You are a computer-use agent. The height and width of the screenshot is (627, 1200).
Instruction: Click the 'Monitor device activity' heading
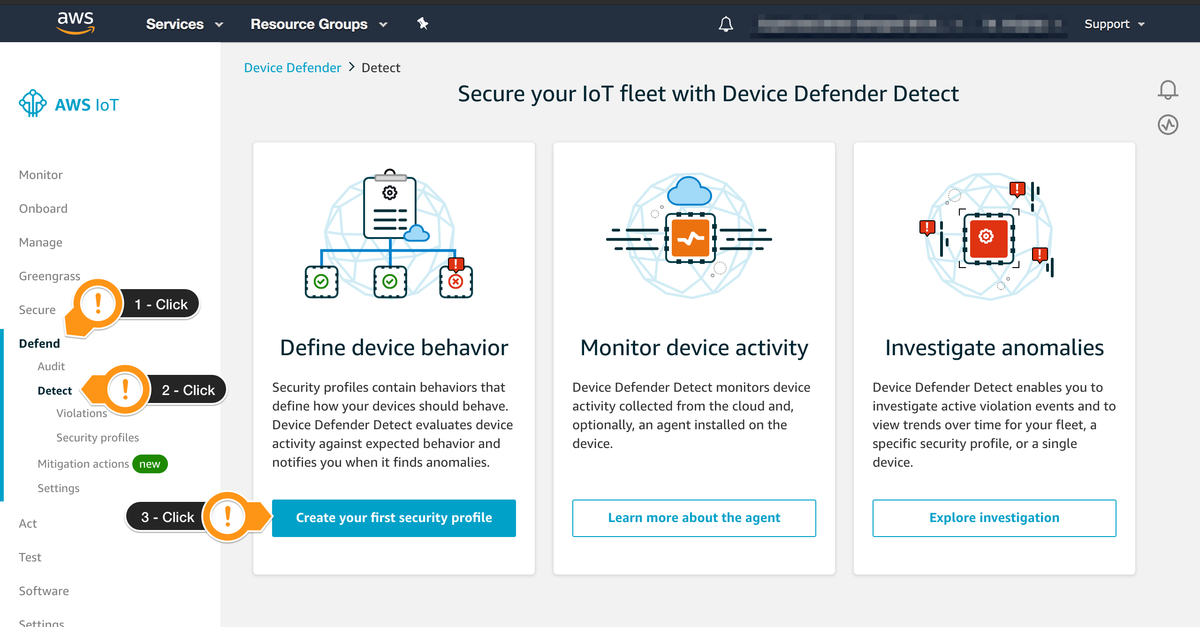(694, 348)
